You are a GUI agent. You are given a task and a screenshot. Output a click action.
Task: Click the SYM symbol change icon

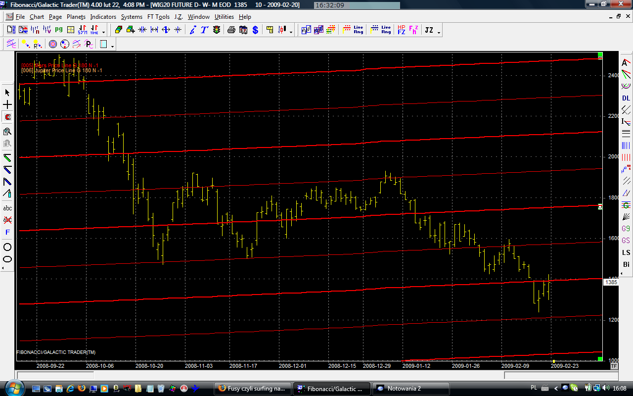82,30
